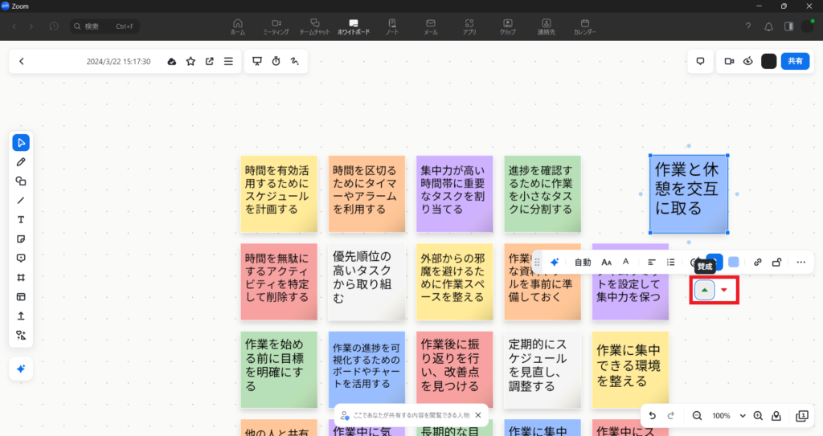823x436 pixels.
Task: Star this whiteboard as favorite
Action: coord(190,61)
